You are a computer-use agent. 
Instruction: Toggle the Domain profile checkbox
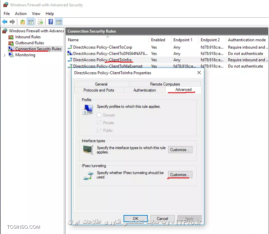click(99, 115)
